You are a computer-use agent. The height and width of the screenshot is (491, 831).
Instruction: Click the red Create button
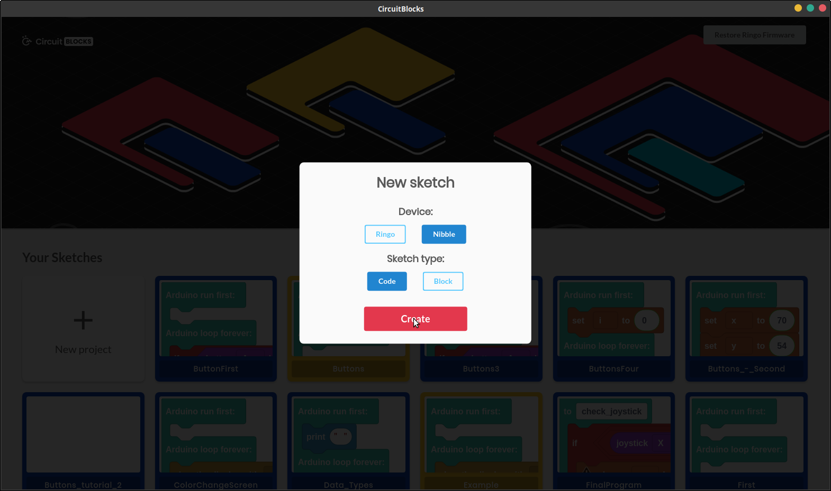tap(415, 319)
